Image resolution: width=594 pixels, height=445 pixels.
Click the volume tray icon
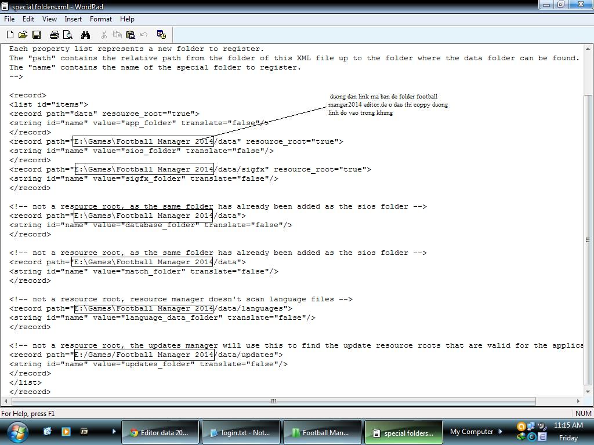[x=542, y=426]
